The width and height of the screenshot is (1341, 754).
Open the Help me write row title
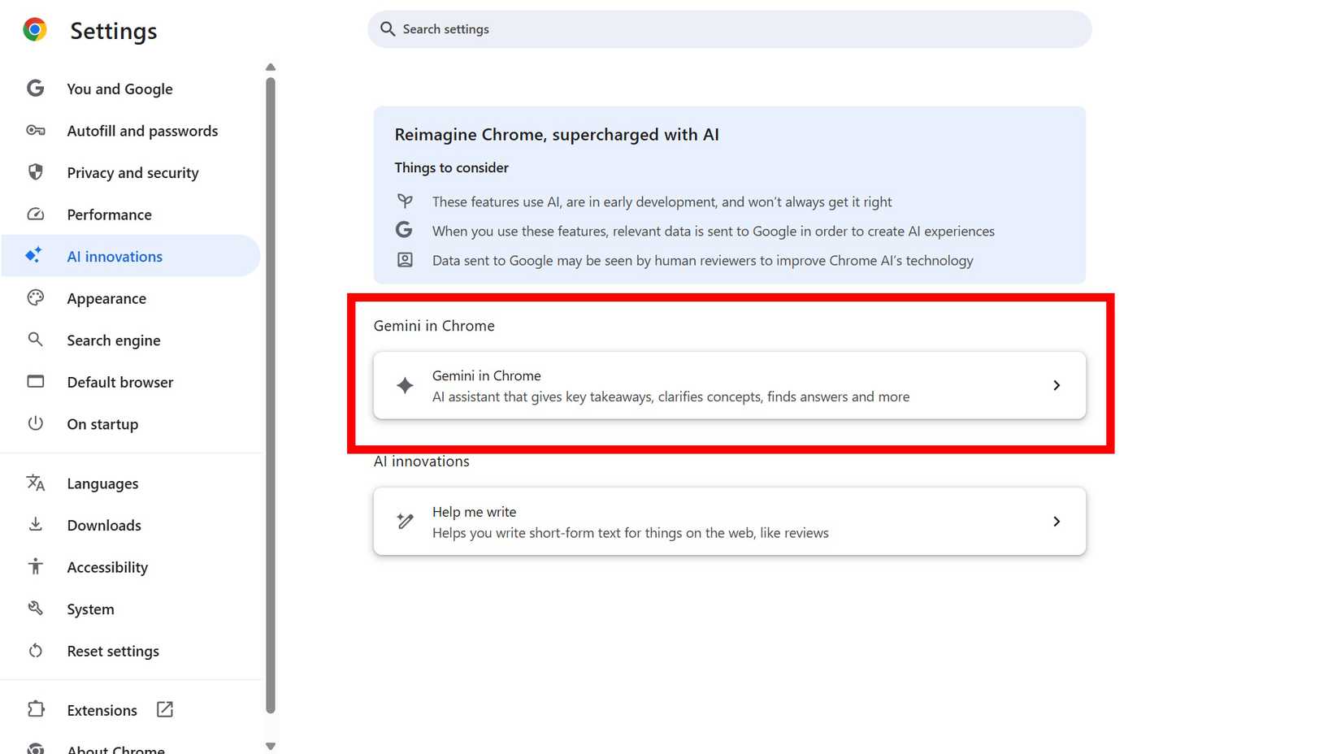click(x=474, y=512)
